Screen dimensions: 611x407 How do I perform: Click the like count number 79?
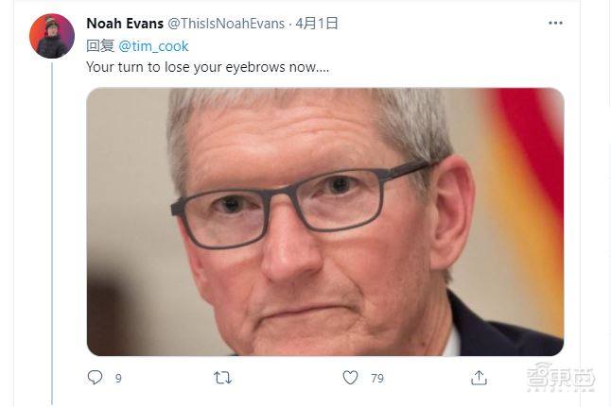pos(376,379)
